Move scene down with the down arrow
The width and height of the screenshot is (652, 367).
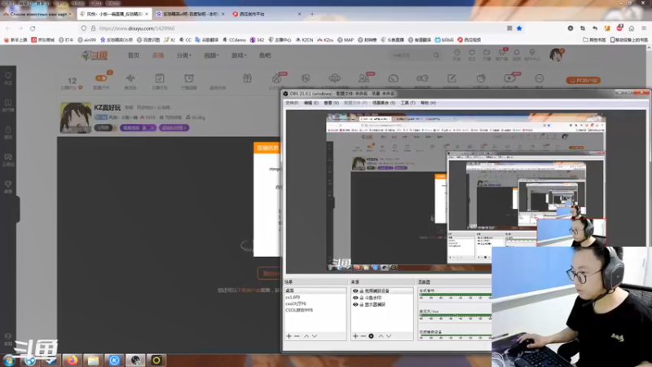click(x=315, y=336)
